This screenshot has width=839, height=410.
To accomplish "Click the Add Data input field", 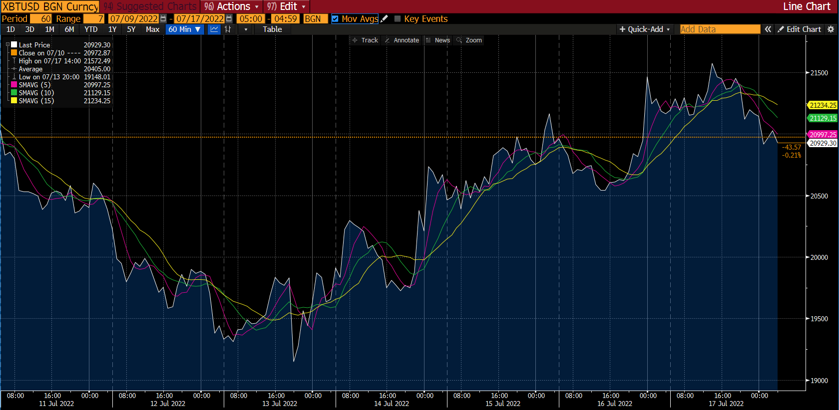I will click(x=719, y=29).
